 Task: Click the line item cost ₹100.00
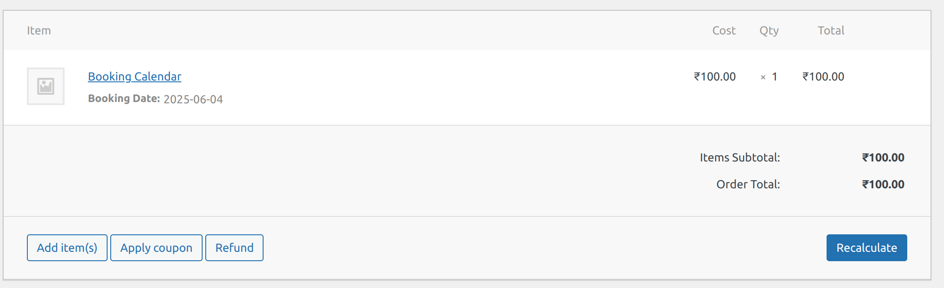coord(715,76)
